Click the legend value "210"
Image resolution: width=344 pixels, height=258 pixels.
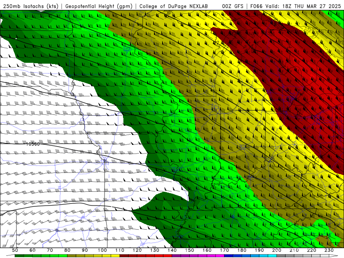[294, 250]
